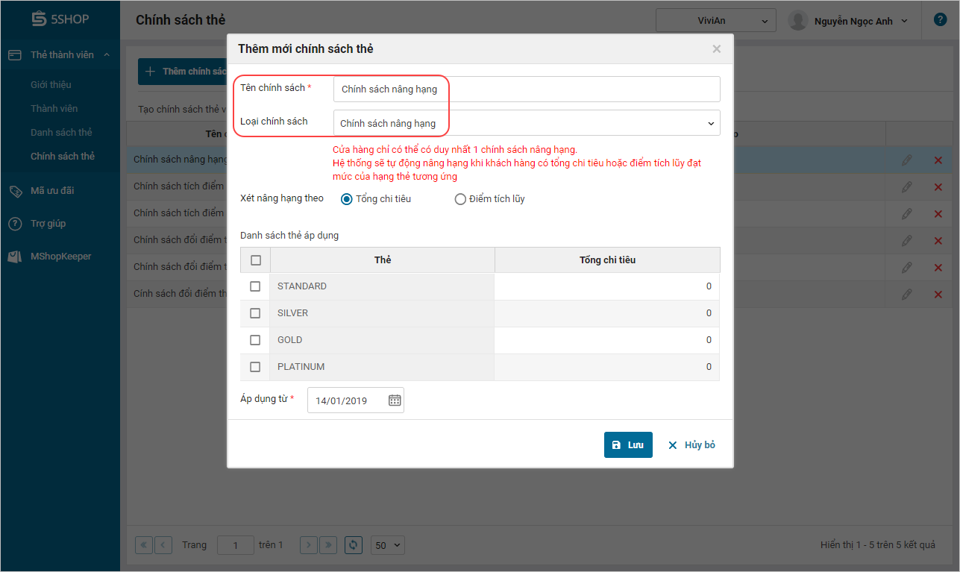960x572 pixels.
Task: Select the Tổng chi tiêu radio option
Action: click(347, 199)
